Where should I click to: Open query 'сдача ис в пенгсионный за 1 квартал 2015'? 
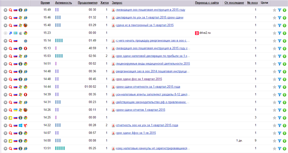(x=145, y=25)
